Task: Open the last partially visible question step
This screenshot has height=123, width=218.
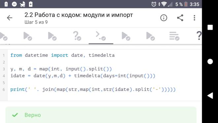Action: pyautogui.click(x=199, y=36)
